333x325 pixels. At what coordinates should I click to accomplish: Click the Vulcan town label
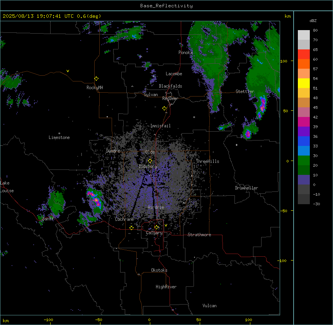coord(209,306)
